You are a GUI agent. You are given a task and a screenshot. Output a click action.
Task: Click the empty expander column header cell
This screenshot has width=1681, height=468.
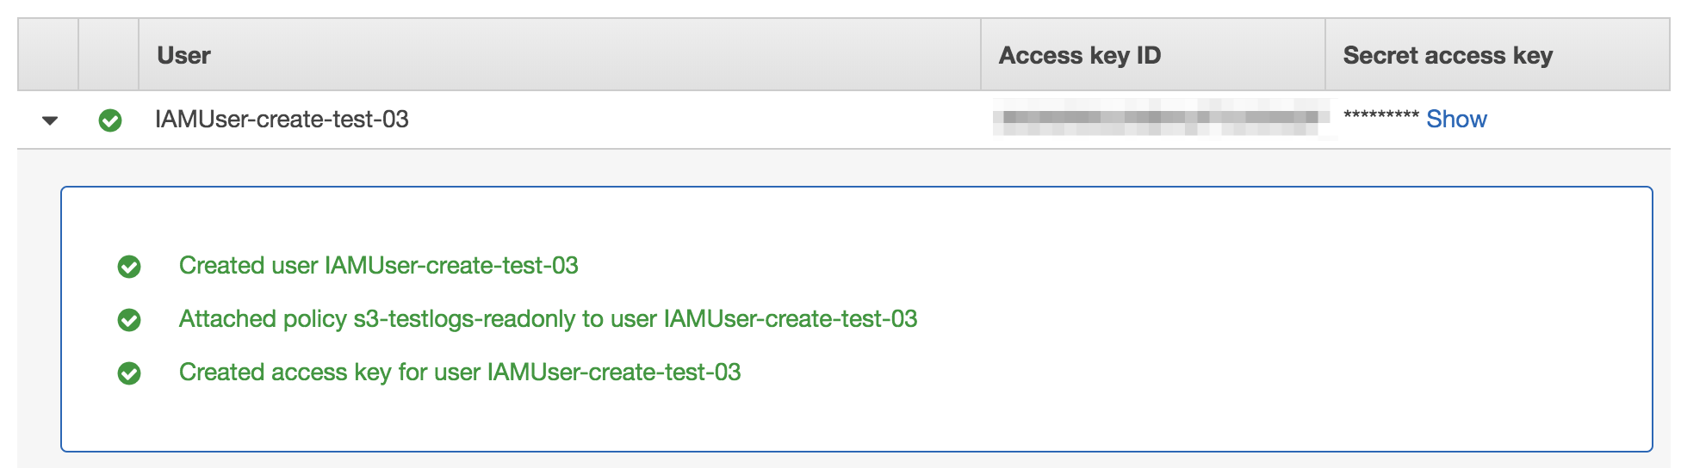48,55
